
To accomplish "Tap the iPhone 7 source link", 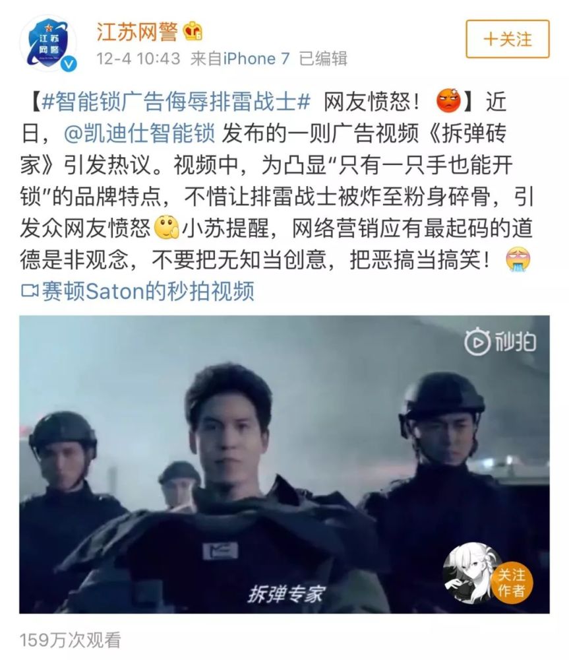I will [256, 59].
